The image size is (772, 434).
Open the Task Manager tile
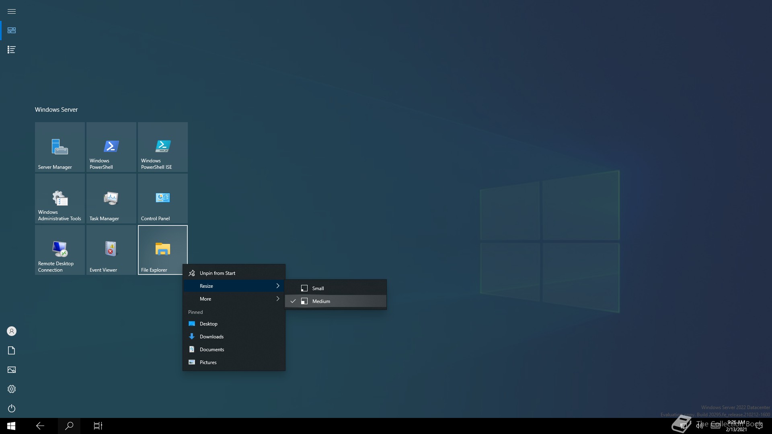[x=111, y=199]
